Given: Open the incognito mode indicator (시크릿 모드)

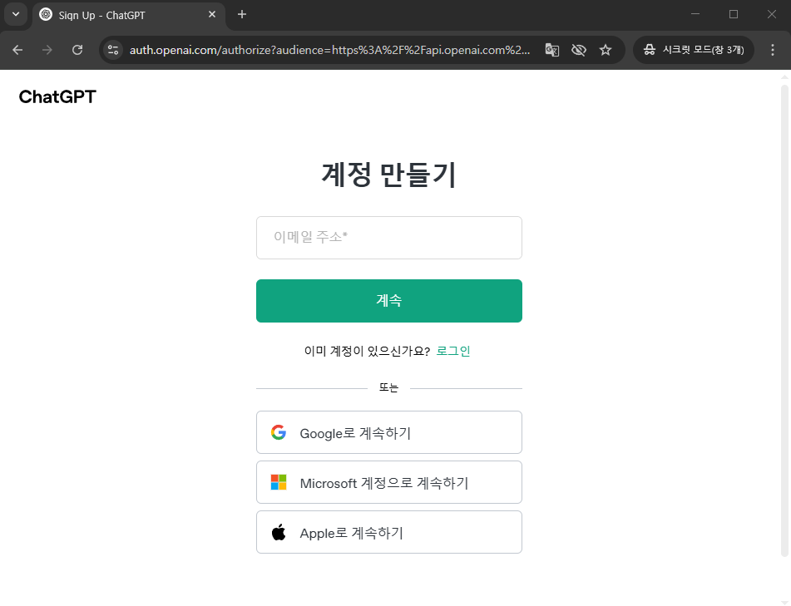Looking at the screenshot, I should pos(694,50).
